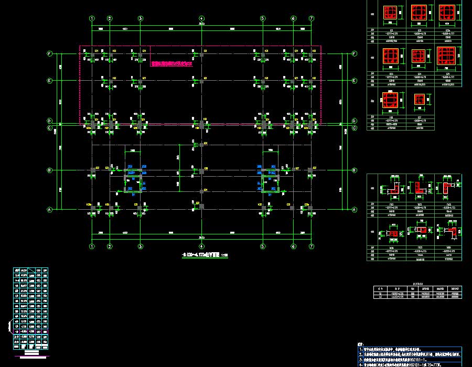
Task: Select the first L-shaped wall section detail
Action: point(393,189)
